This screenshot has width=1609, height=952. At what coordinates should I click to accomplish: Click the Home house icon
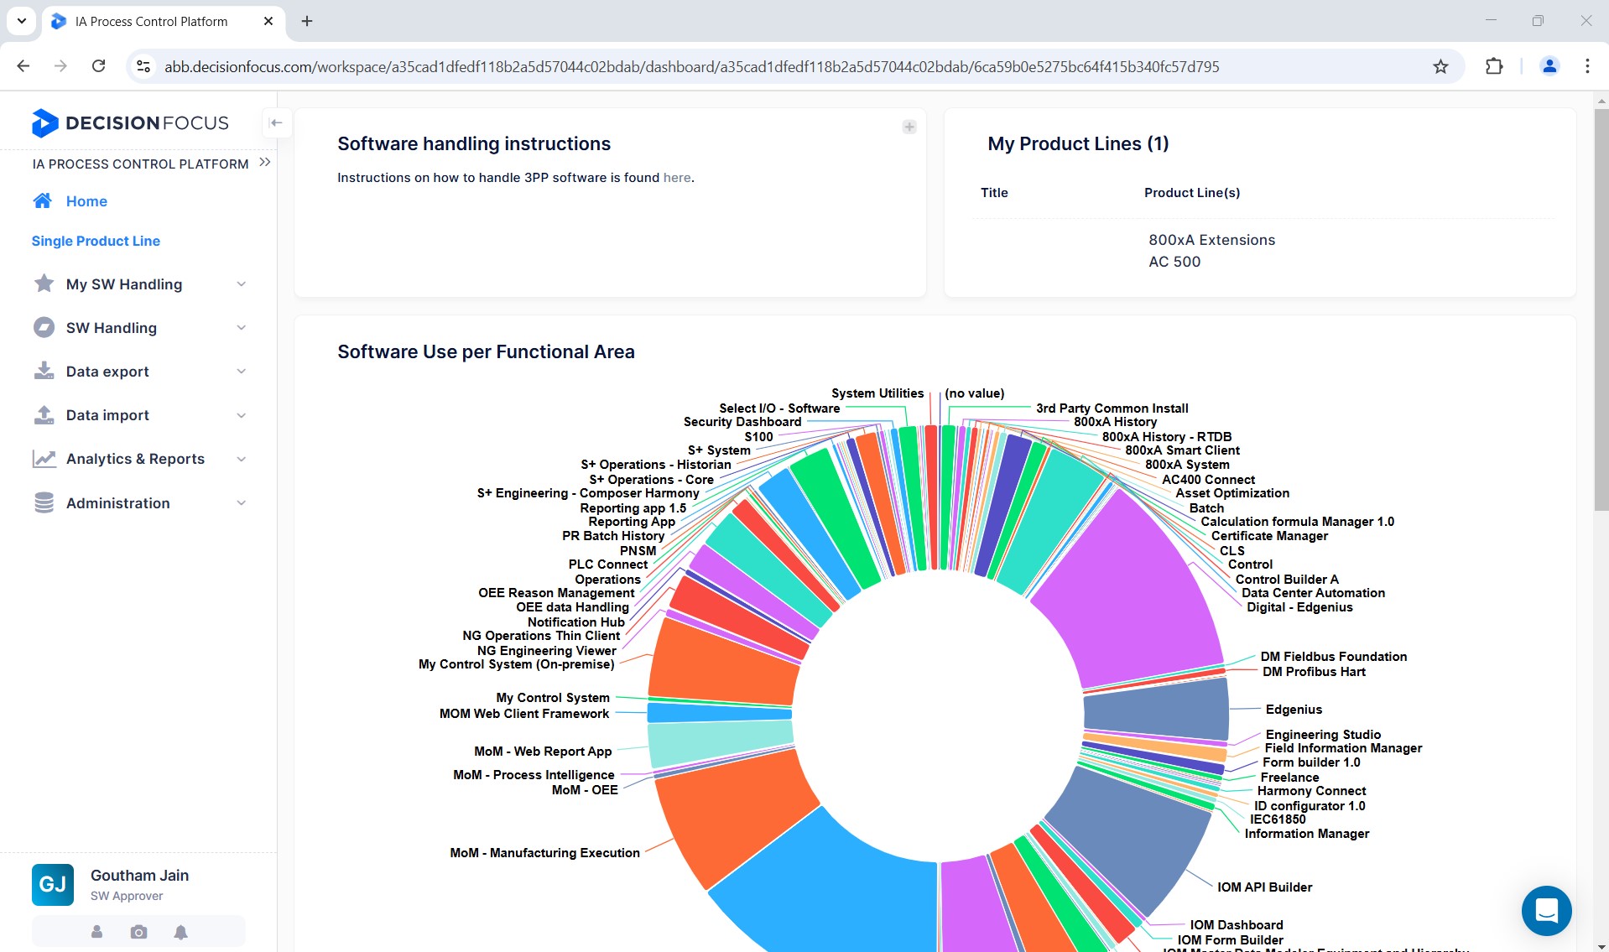tap(43, 200)
